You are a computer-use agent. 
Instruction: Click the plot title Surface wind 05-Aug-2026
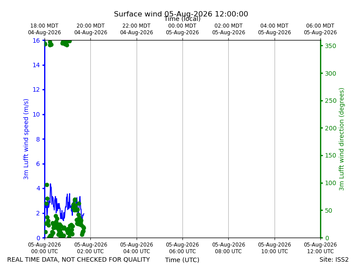click(181, 14)
